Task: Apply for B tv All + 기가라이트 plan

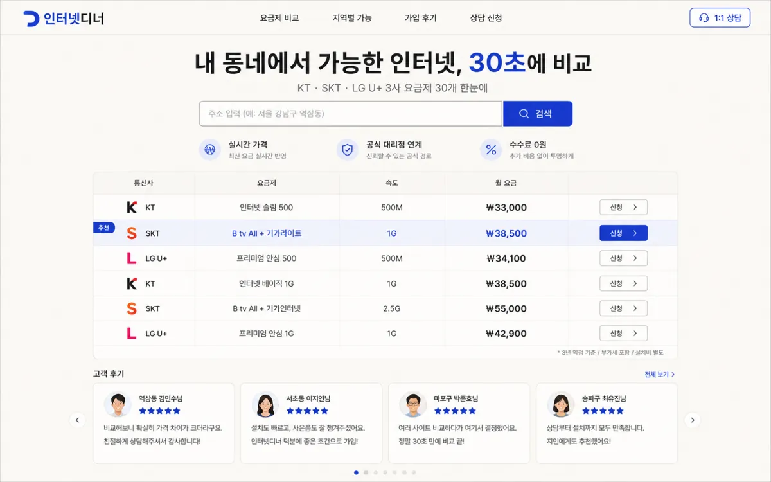Action: point(623,233)
